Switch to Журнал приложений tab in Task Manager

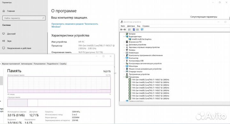(x=11, y=64)
